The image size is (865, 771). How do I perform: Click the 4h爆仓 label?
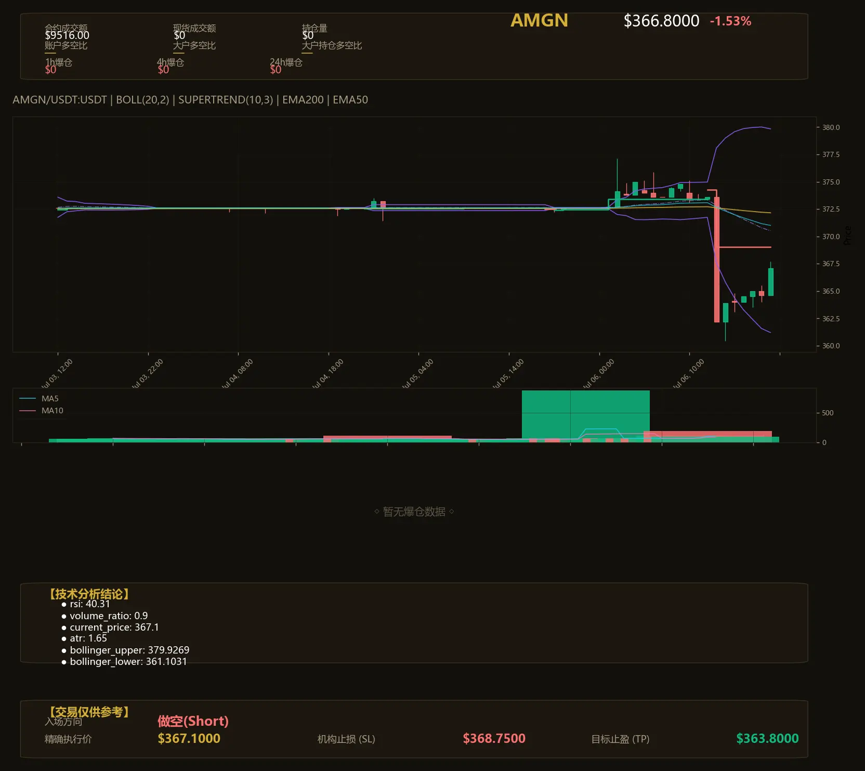(x=171, y=62)
